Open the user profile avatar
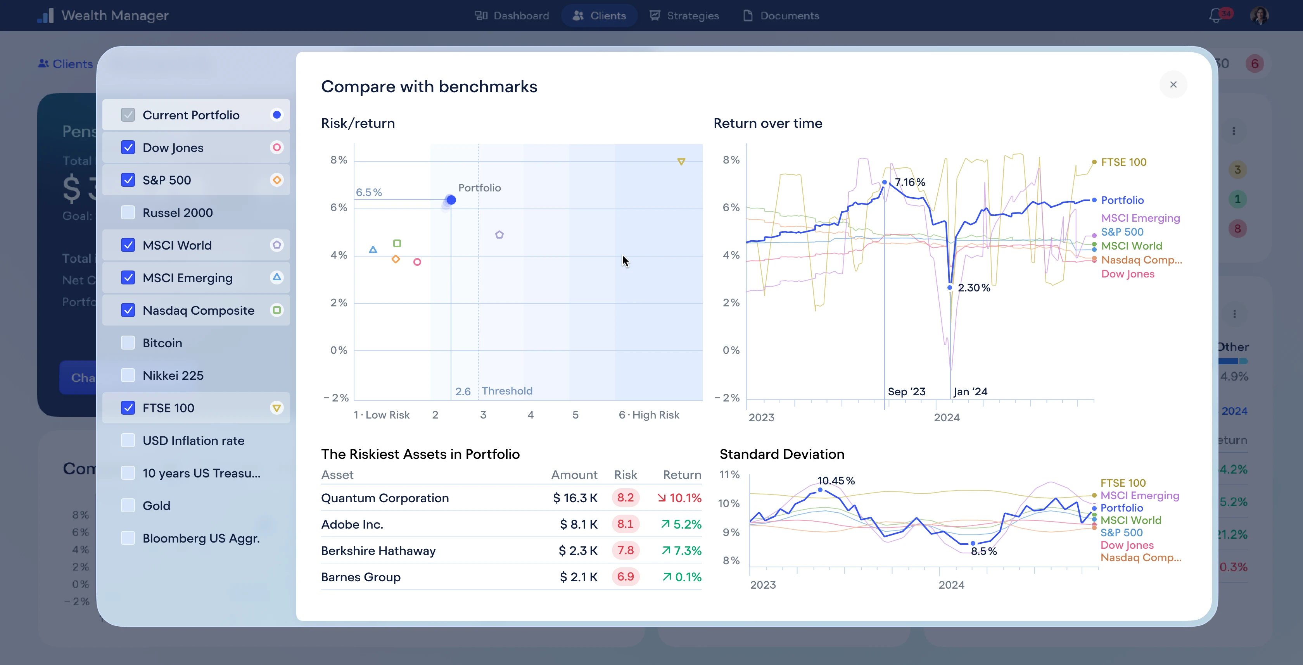 coord(1259,16)
